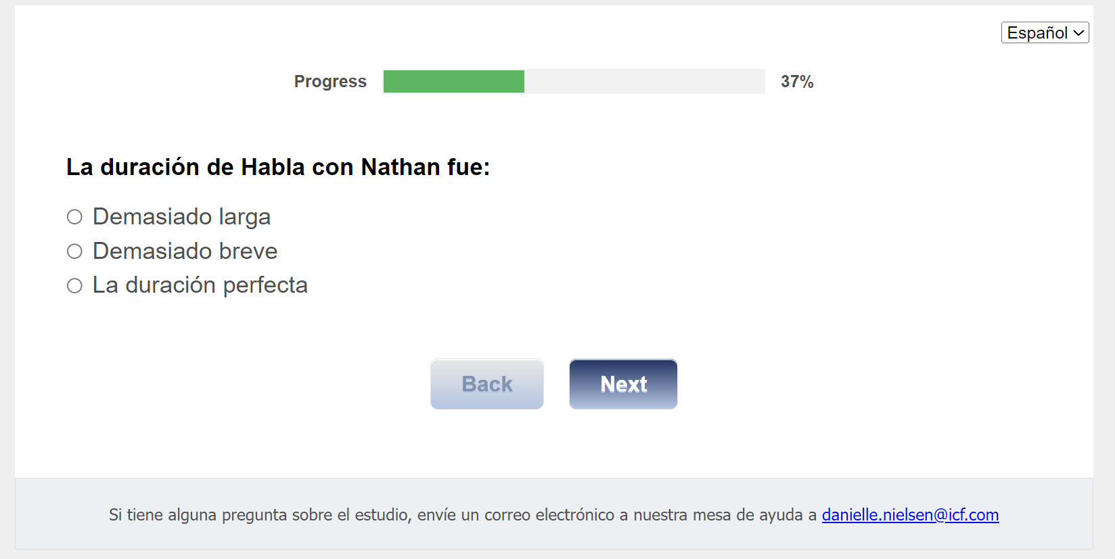Click the "Demasiado larga" answer label text

(x=181, y=217)
